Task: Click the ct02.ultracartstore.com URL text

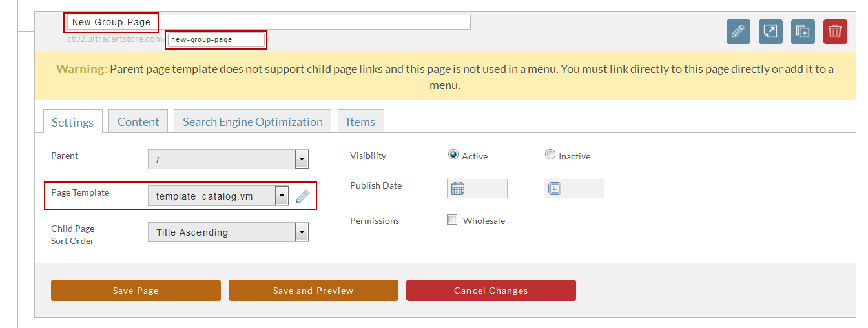Action: point(116,39)
